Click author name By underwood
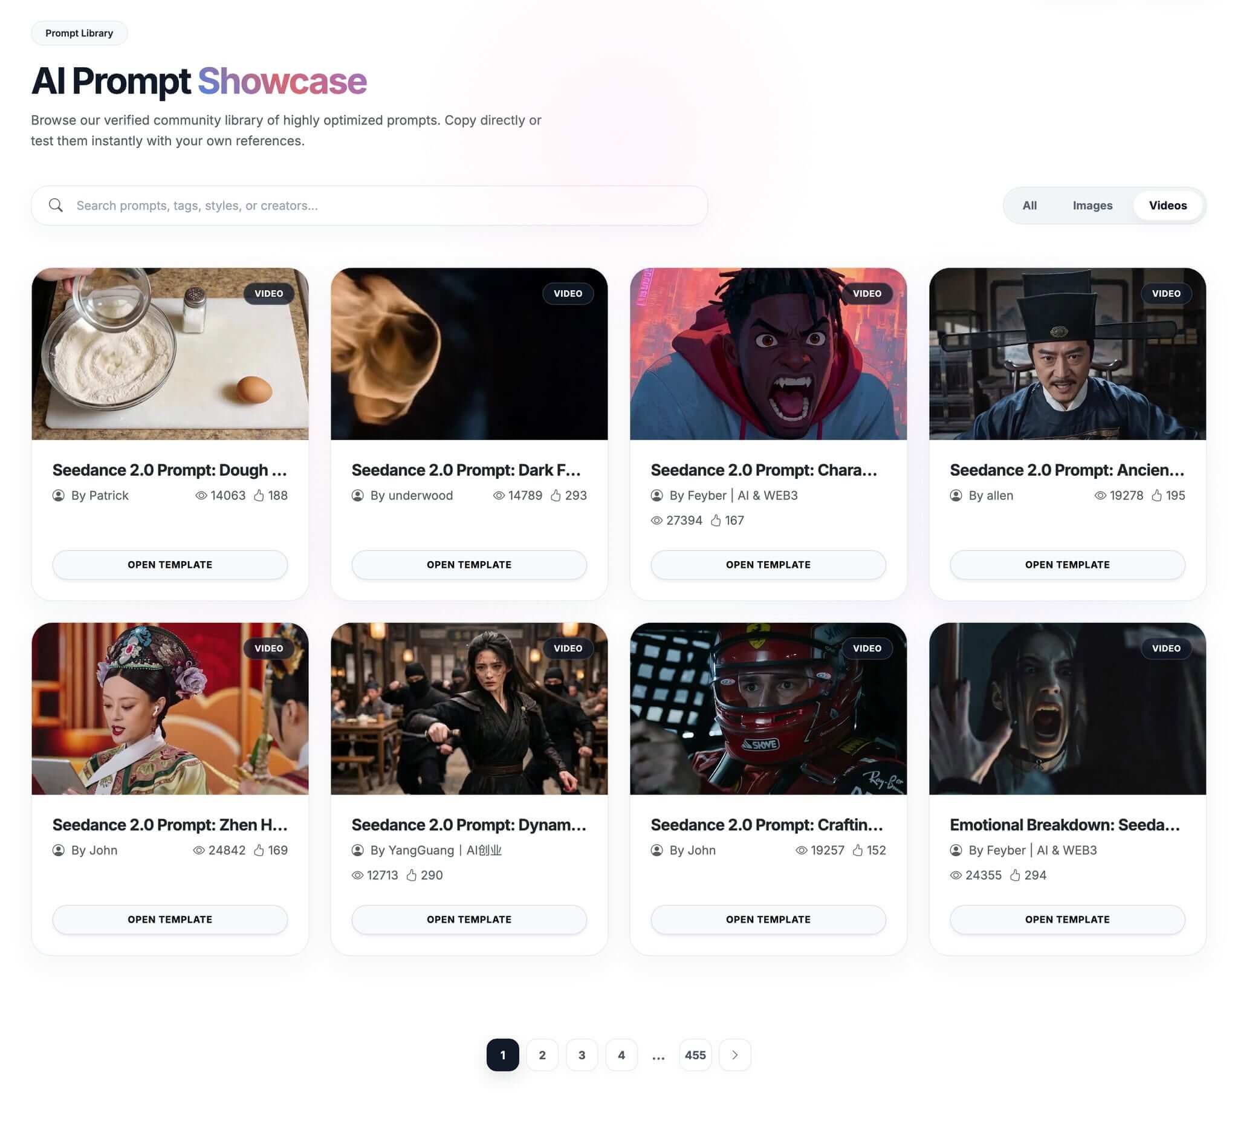This screenshot has height=1147, width=1238. pyautogui.click(x=412, y=495)
